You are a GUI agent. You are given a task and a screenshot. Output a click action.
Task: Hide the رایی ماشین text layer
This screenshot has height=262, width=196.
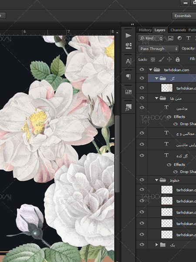click(x=142, y=144)
